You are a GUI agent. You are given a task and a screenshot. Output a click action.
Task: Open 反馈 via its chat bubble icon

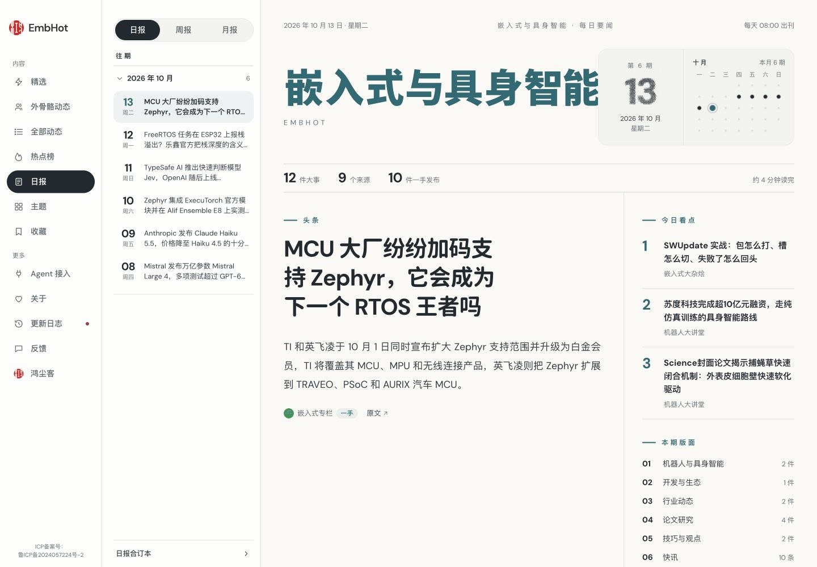coord(19,349)
